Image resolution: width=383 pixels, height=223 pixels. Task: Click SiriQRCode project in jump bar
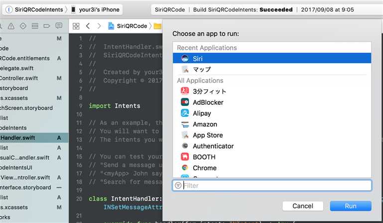pyautogui.click(x=128, y=26)
